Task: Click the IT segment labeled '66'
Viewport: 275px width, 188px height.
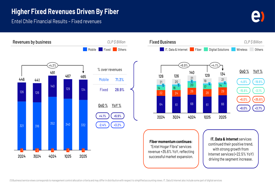Action: pyautogui.click(x=222, y=104)
